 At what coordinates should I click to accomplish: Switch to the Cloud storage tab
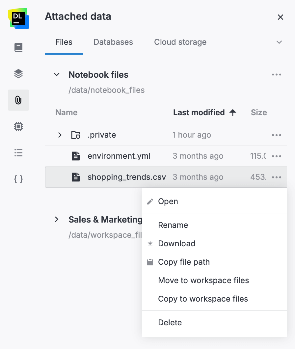click(x=180, y=42)
